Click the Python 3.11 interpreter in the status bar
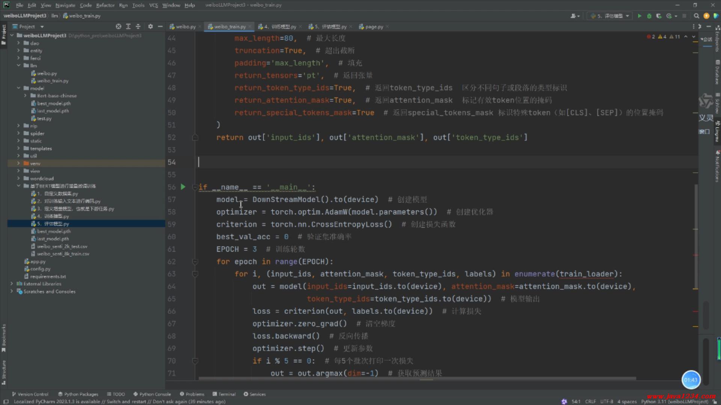The height and width of the screenshot is (405, 721). [674, 402]
